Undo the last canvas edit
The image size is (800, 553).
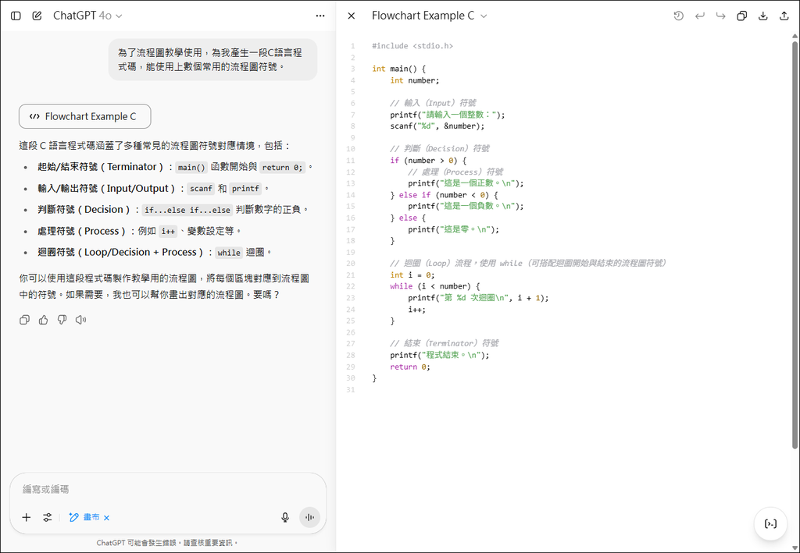699,16
